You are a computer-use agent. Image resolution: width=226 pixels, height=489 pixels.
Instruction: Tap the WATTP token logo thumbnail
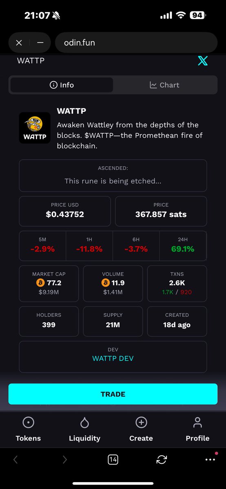[35, 128]
